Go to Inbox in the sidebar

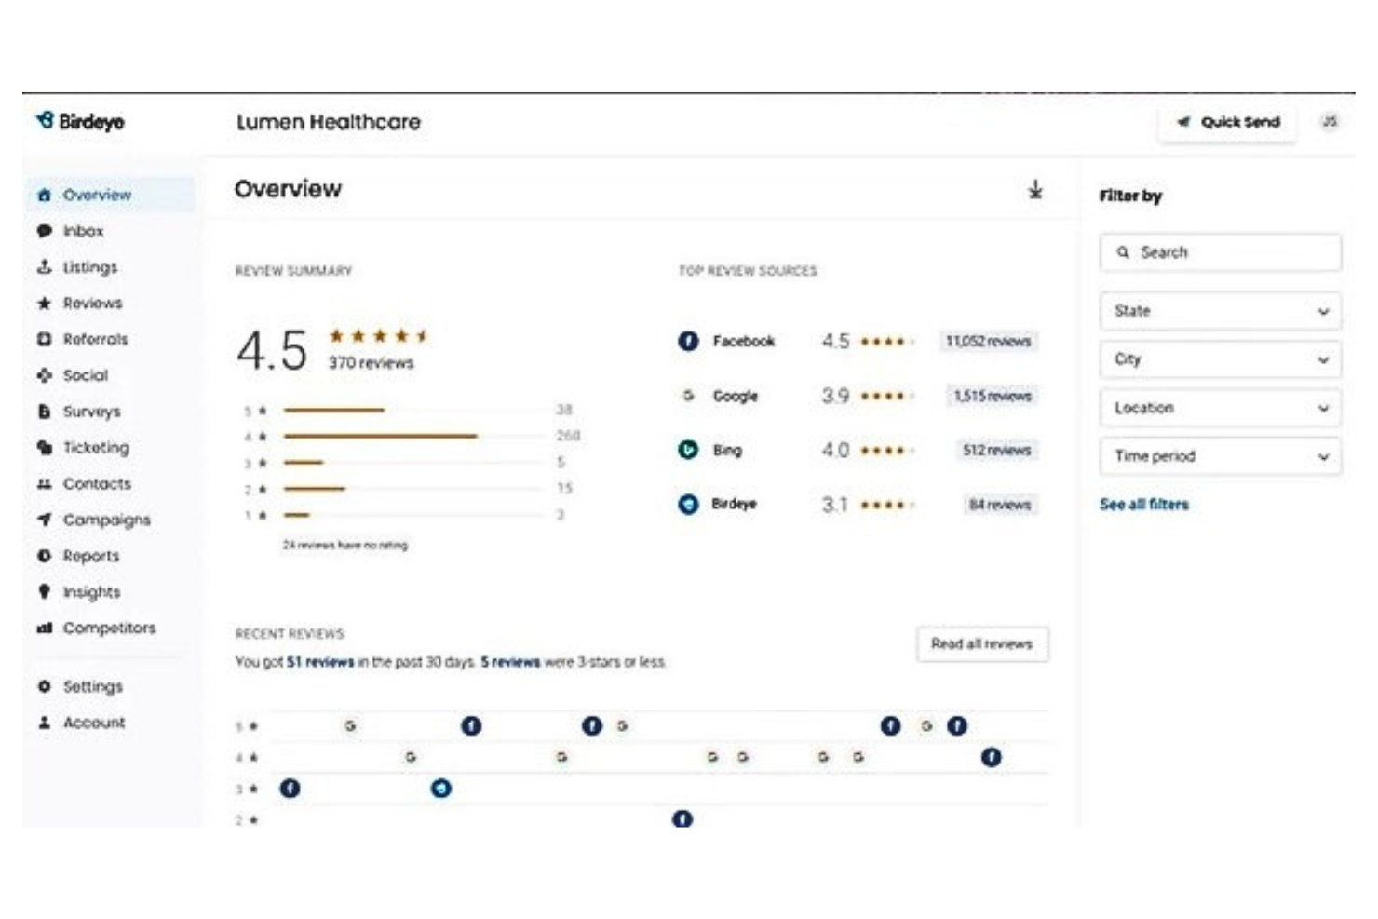83,231
